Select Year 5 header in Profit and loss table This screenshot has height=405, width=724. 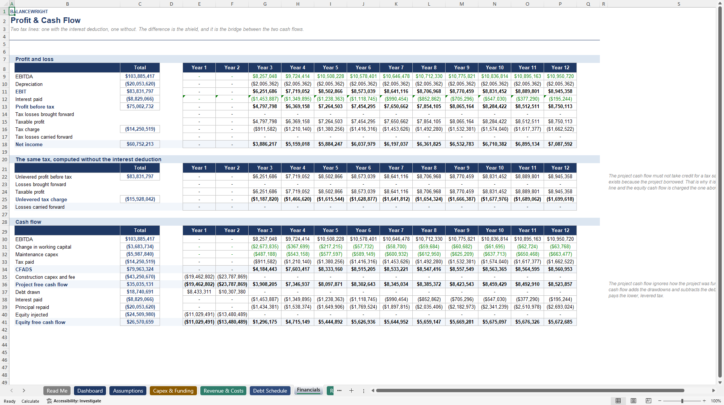pos(330,67)
